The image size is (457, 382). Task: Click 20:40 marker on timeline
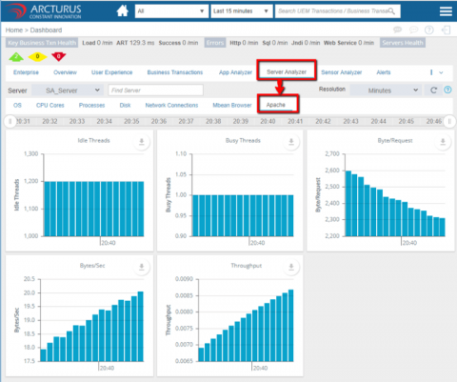268,121
